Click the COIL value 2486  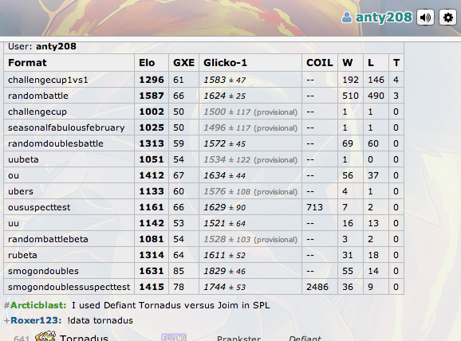[x=317, y=287]
